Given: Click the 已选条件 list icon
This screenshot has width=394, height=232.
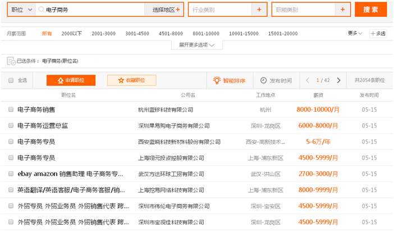Looking at the screenshot, I should [x=11, y=61].
